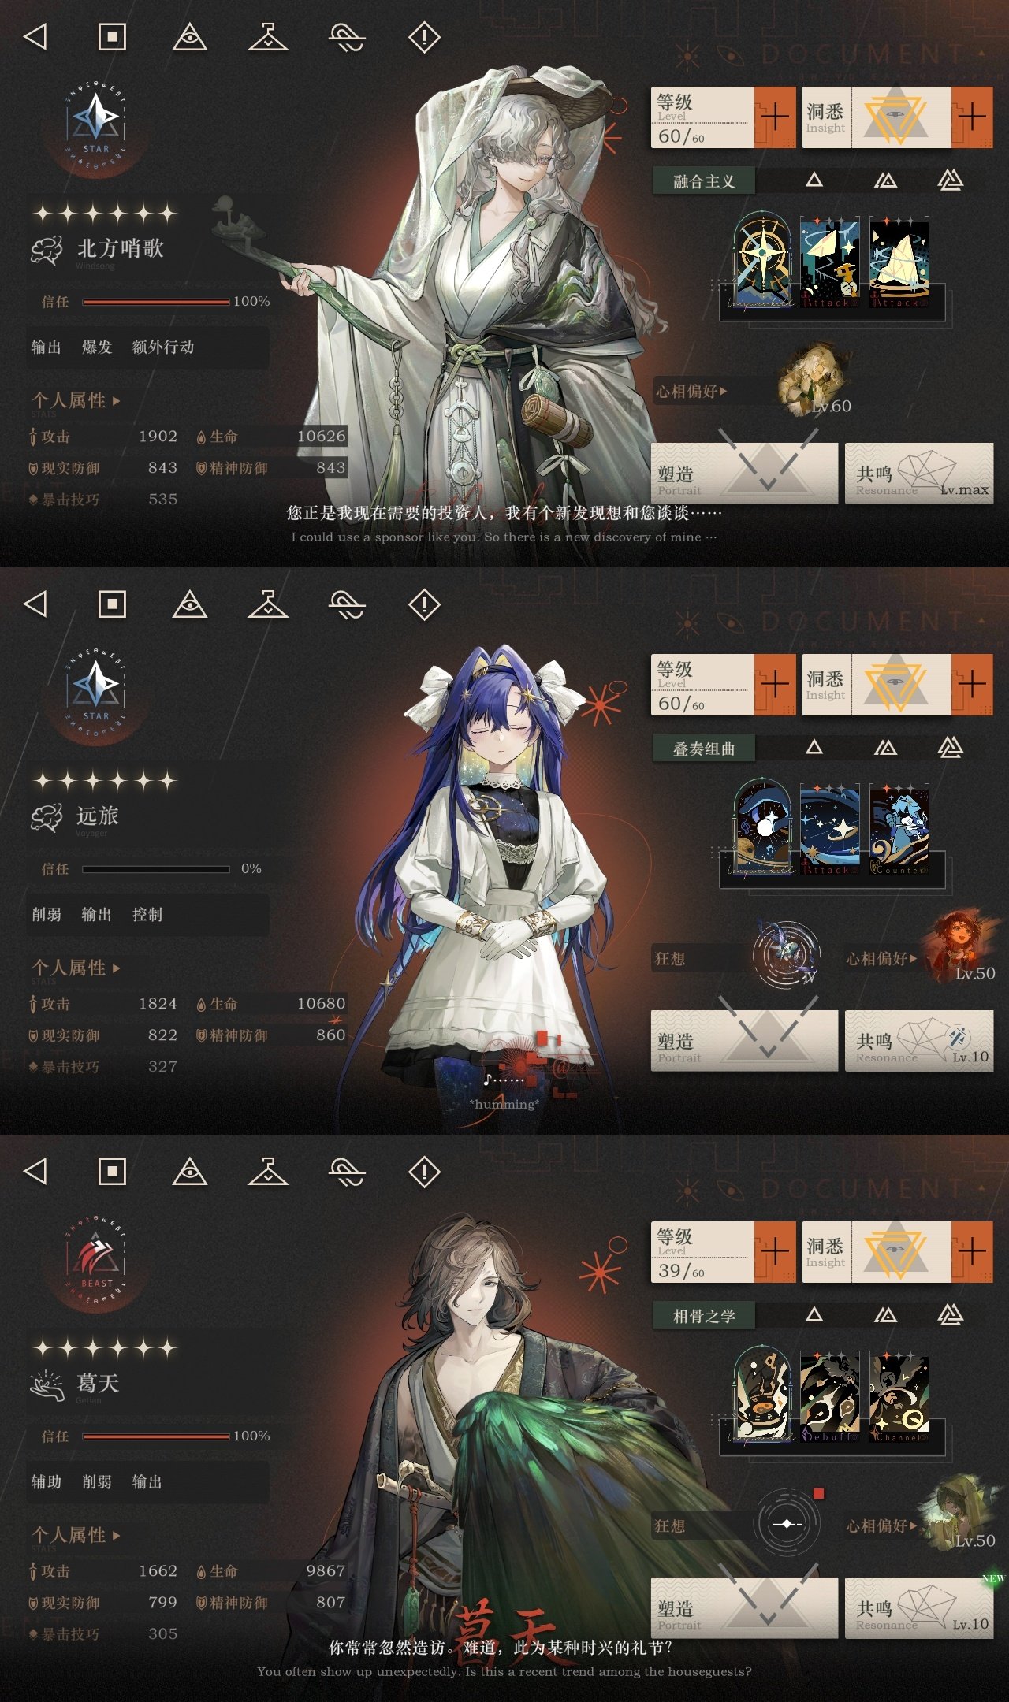
Task: Tap the BEAST afflatus emblem on Getian's page
Action: pos(96,1261)
